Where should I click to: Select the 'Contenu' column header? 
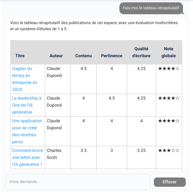point(83,56)
